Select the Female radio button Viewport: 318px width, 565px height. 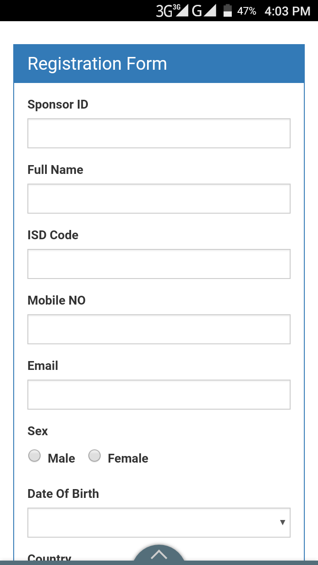[95, 456]
